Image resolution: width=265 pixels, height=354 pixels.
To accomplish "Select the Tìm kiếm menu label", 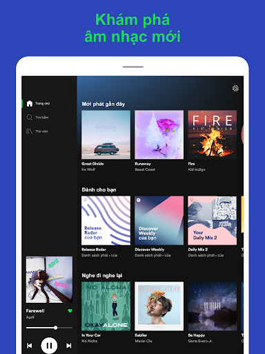I will point(41,118).
